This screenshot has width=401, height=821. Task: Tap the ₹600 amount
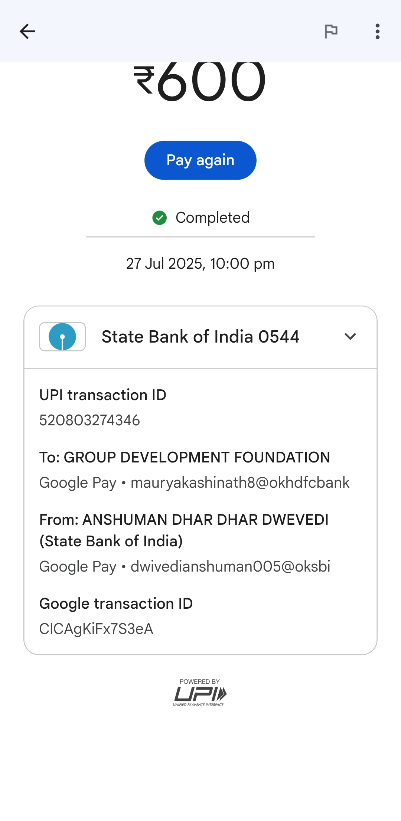(x=200, y=82)
